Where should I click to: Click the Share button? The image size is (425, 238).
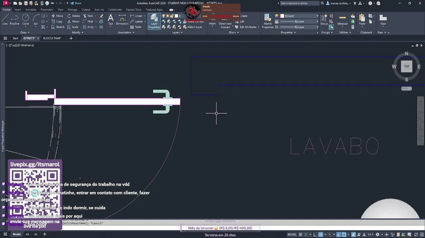click(x=76, y=3)
